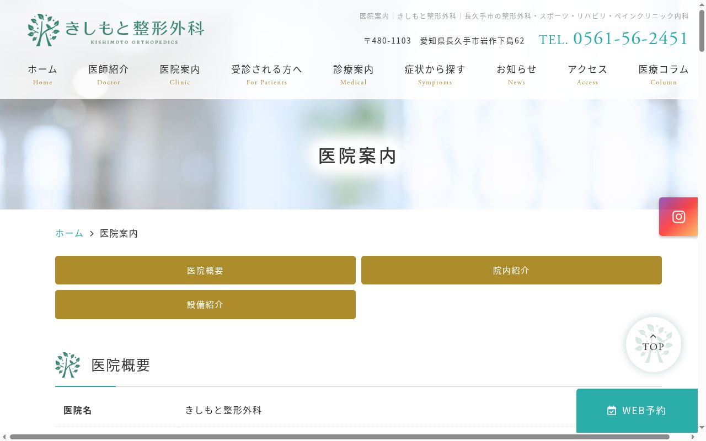Click the scrollbar up arrow
The image size is (706, 441).
pyautogui.click(x=702, y=4)
